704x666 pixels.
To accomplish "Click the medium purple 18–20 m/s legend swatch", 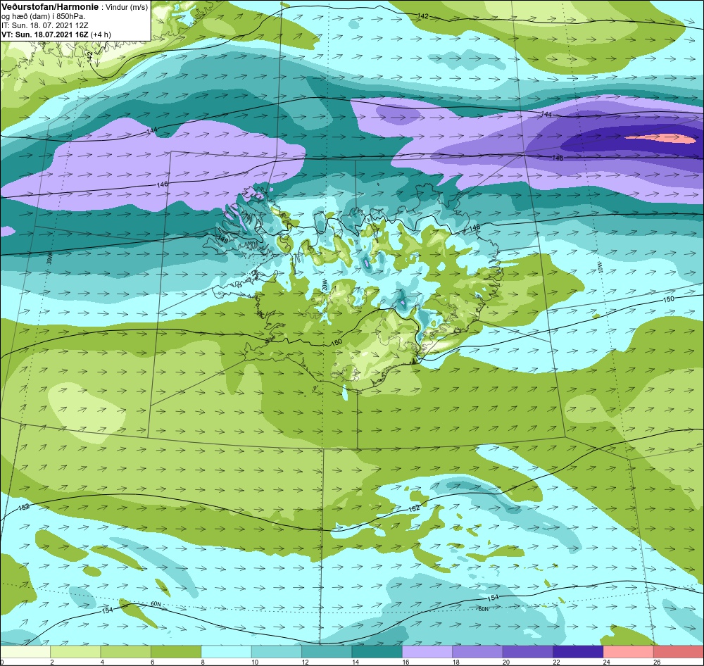I will (x=478, y=652).
